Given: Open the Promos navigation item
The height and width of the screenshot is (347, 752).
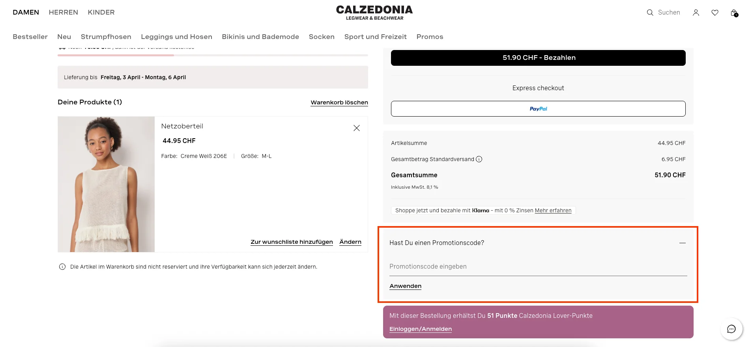Looking at the screenshot, I should 430,37.
